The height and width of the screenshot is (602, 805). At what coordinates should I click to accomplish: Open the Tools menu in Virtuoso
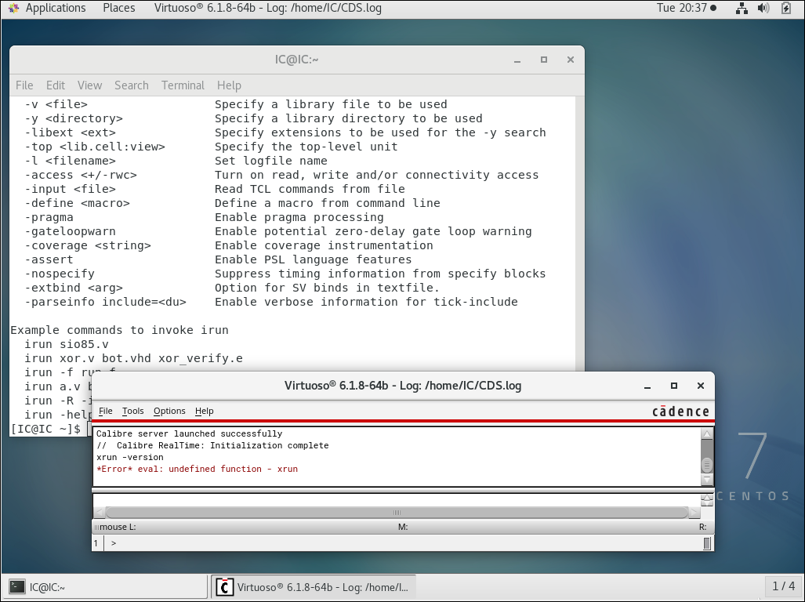click(133, 411)
